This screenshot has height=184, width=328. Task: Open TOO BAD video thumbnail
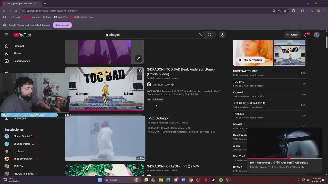coord(104,89)
